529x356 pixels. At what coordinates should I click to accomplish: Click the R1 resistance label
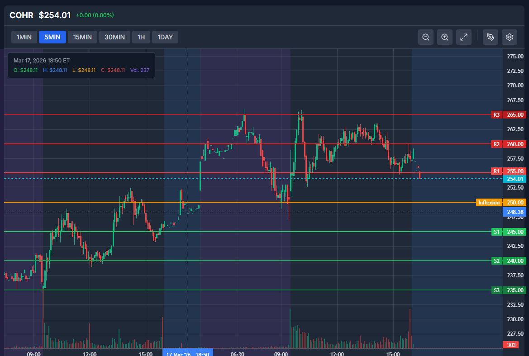(496, 171)
